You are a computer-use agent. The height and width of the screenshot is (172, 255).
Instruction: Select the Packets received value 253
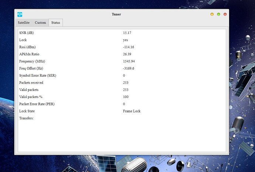coord(126,83)
